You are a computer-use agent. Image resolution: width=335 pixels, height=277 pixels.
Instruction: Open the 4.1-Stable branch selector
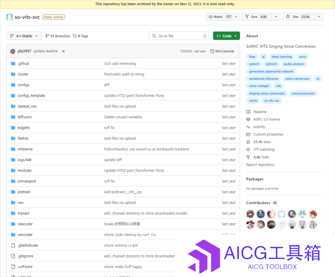[x=24, y=36]
